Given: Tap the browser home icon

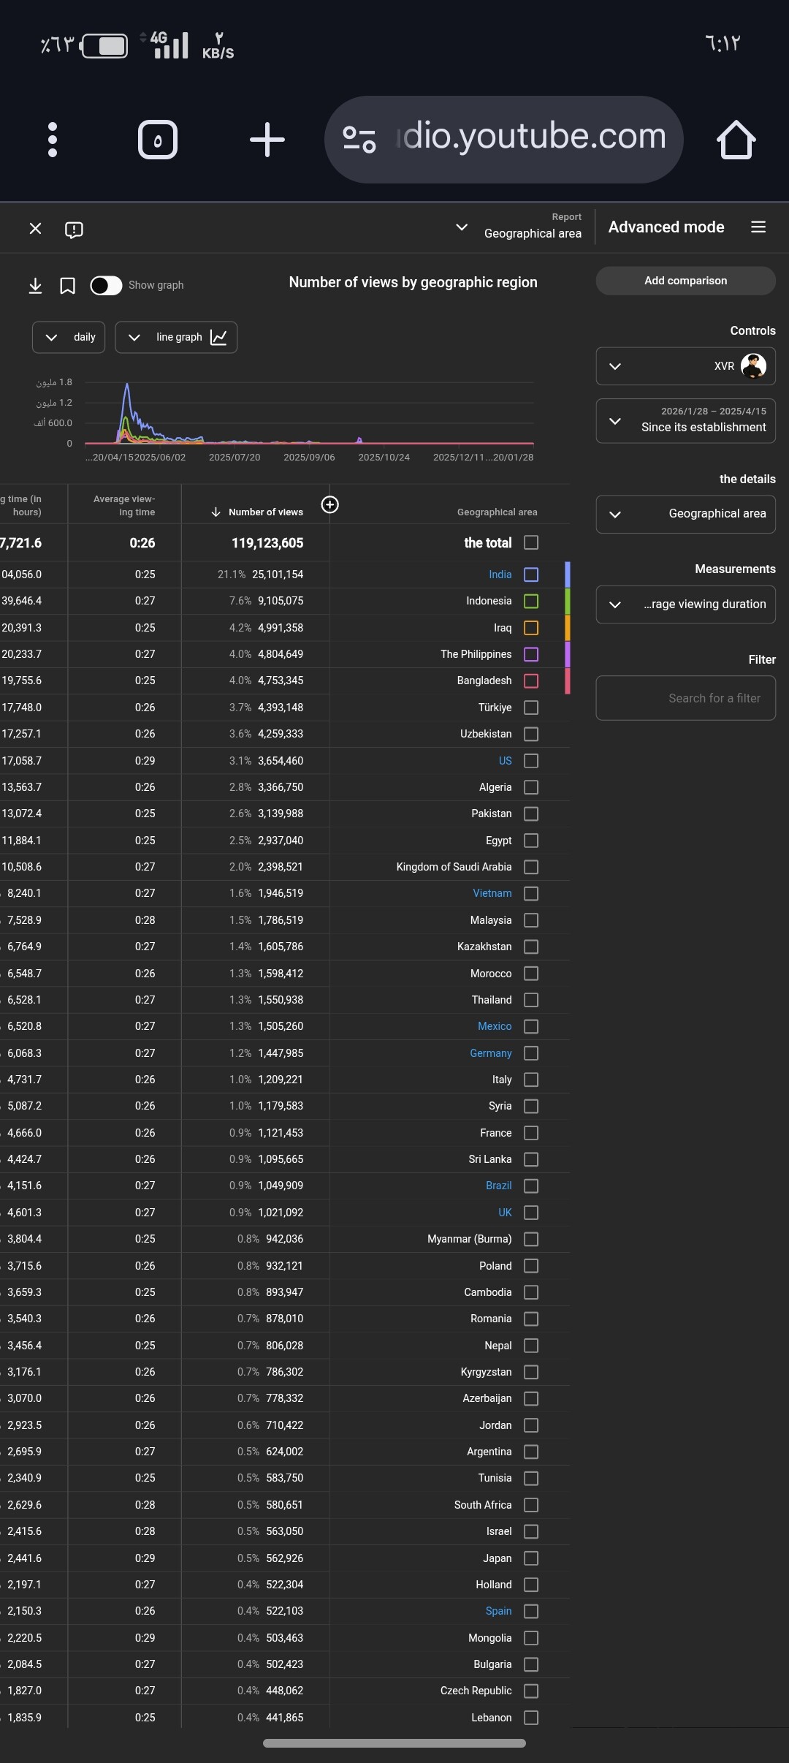Looking at the screenshot, I should tap(736, 140).
